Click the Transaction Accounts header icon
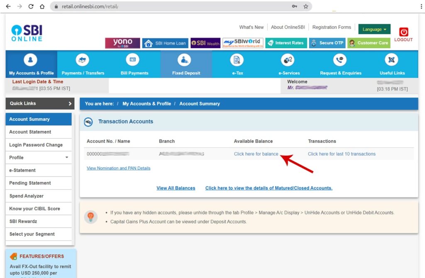This screenshot has height=278, width=425. [x=88, y=122]
